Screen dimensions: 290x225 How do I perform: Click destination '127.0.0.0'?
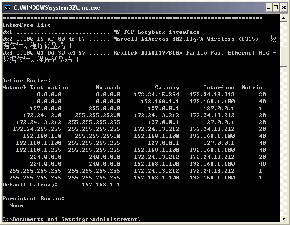(46, 108)
